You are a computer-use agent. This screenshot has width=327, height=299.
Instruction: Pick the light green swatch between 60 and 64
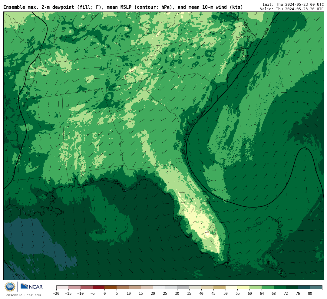click(x=256, y=287)
